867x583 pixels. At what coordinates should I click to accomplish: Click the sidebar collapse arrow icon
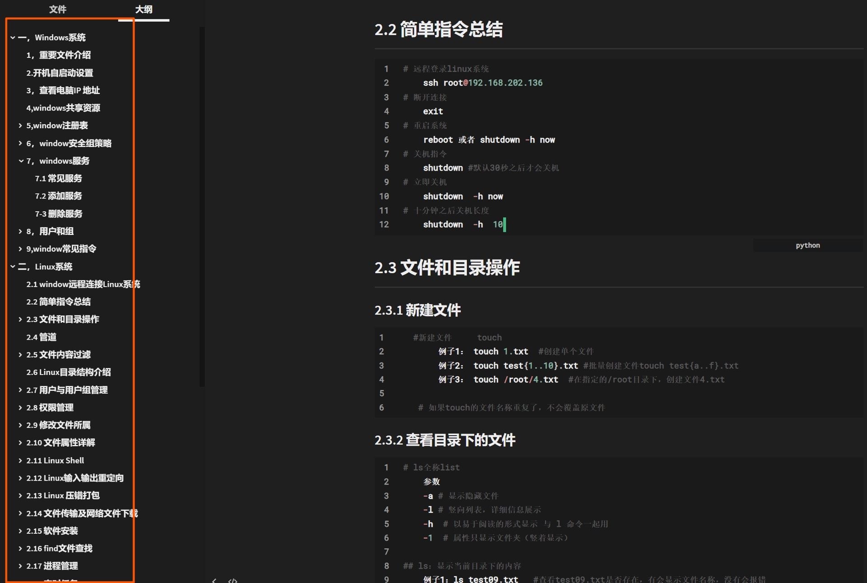click(214, 580)
